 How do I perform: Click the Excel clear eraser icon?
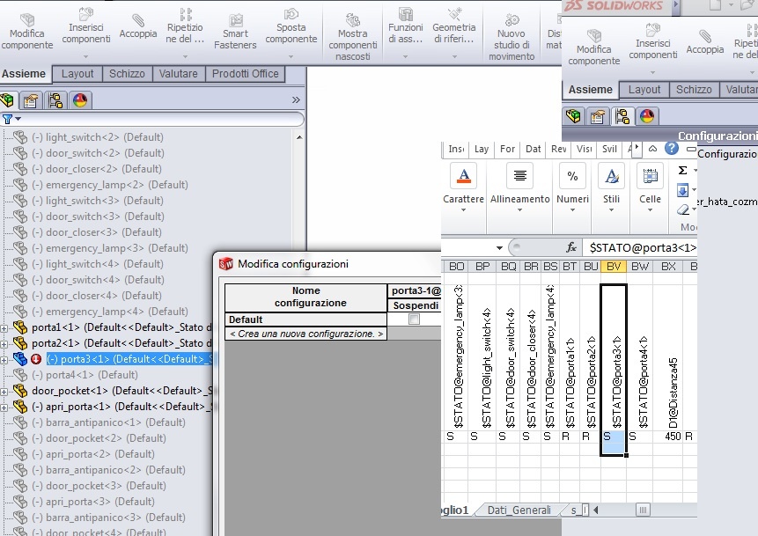coord(682,209)
